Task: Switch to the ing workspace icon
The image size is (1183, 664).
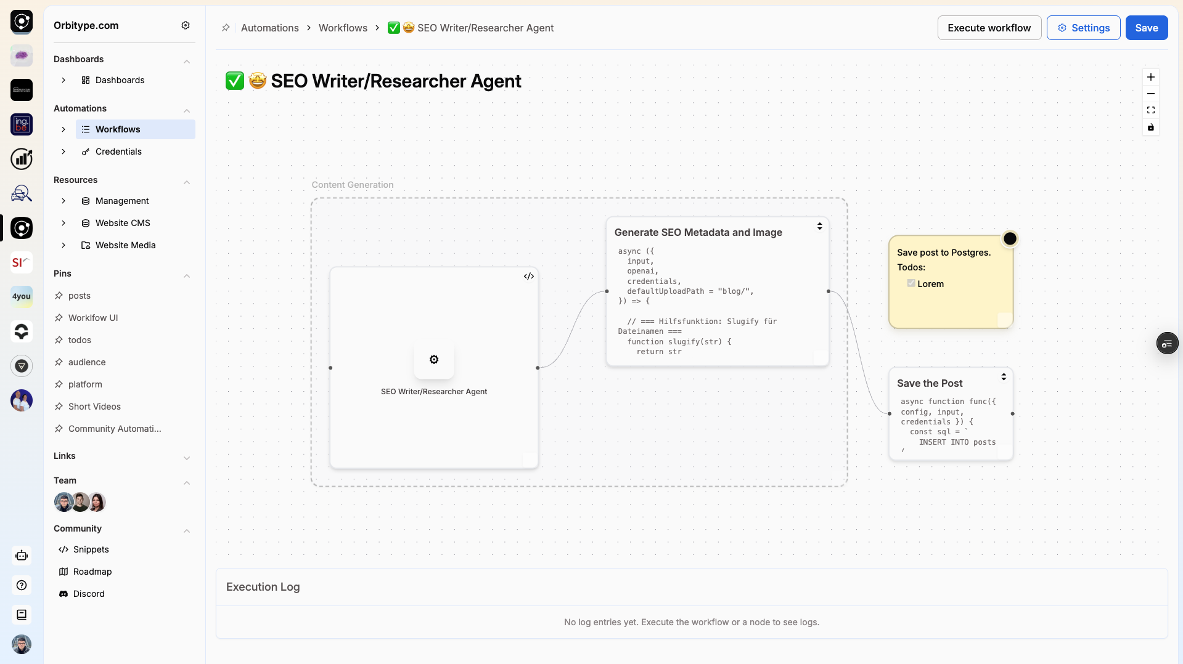Action: [x=22, y=124]
